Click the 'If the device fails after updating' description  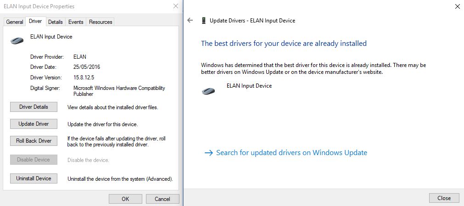point(116,141)
